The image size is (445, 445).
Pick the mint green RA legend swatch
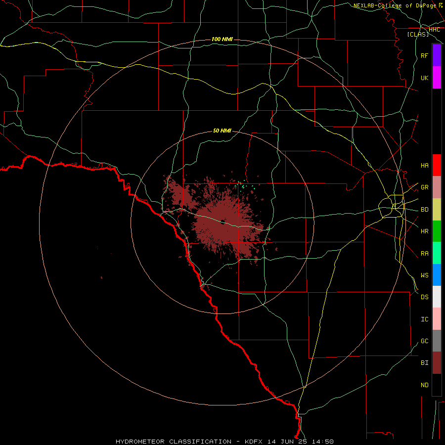[437, 253]
